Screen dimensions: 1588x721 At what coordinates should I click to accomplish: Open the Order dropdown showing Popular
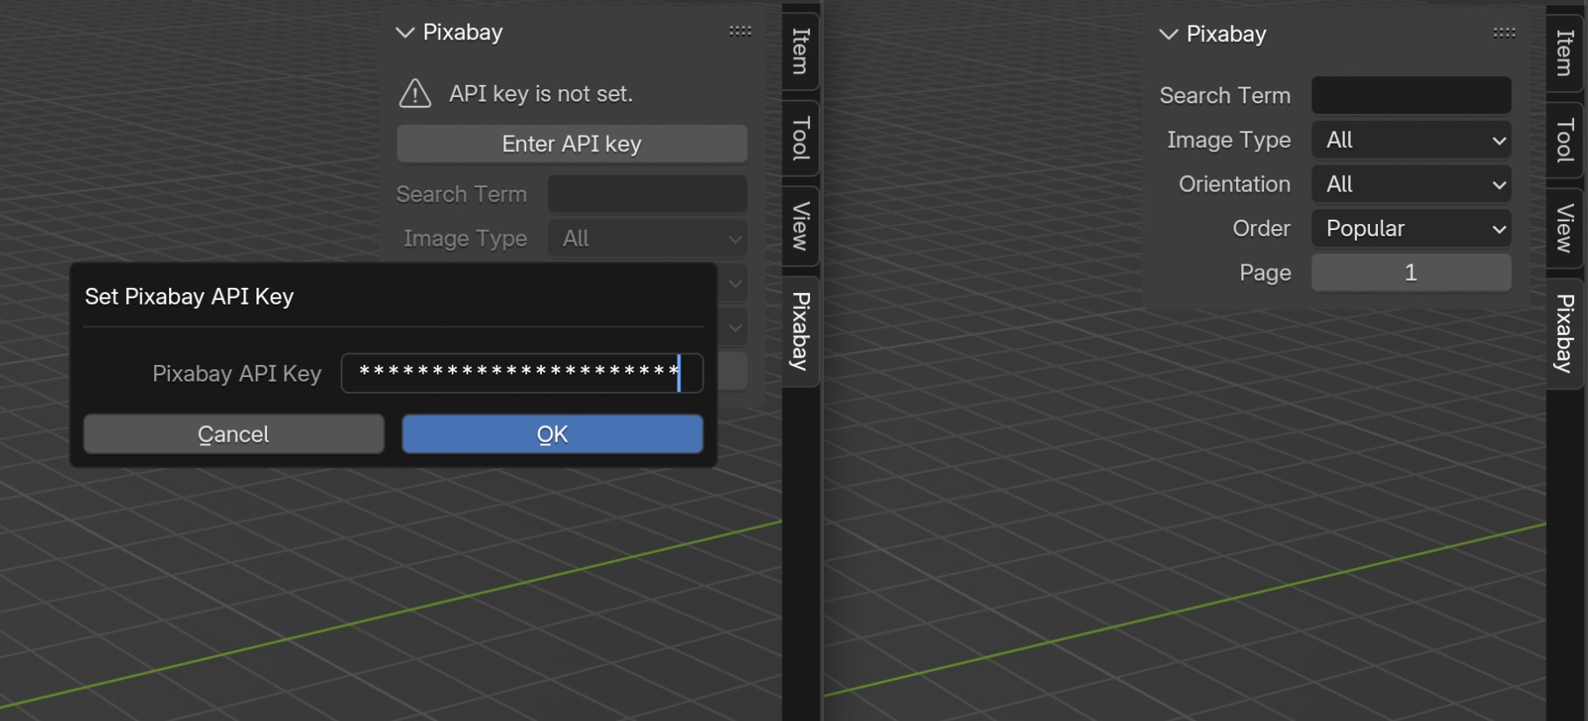(1411, 228)
